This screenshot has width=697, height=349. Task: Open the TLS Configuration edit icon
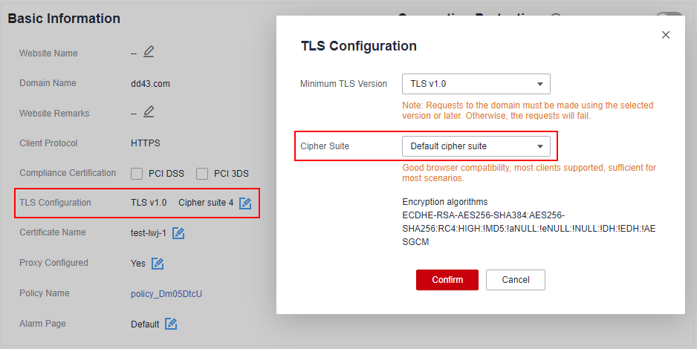245,203
